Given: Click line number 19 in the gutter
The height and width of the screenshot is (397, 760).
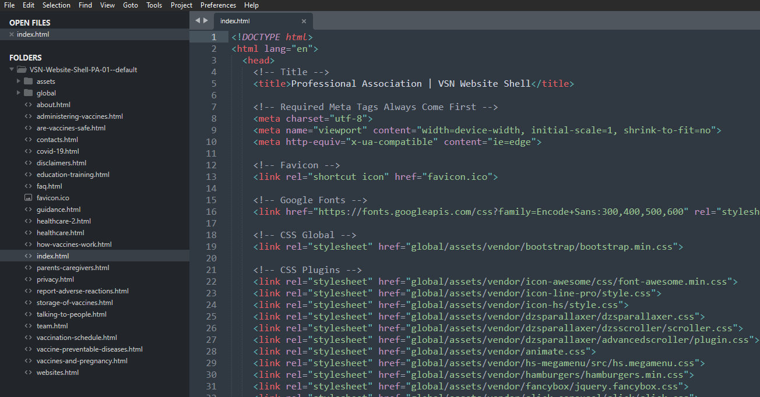Looking at the screenshot, I should point(210,247).
